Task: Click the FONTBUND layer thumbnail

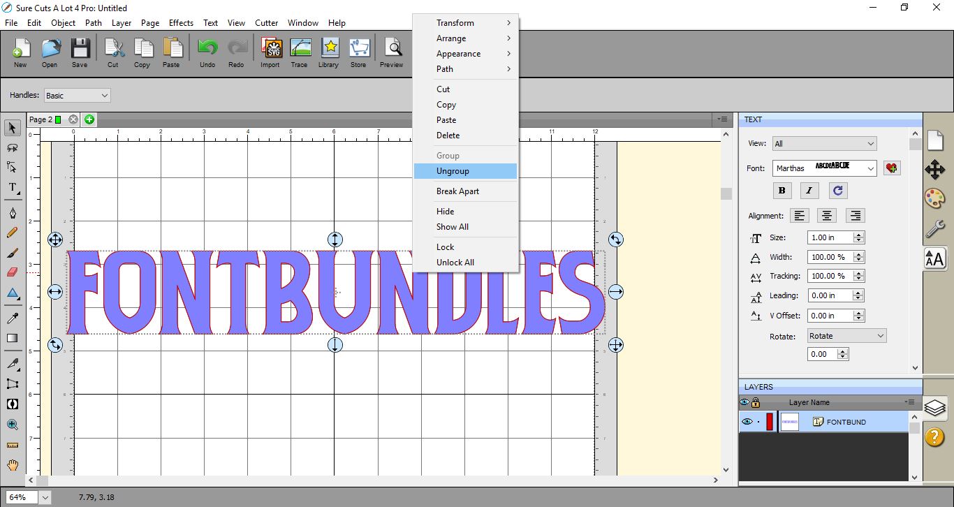Action: pyautogui.click(x=790, y=422)
